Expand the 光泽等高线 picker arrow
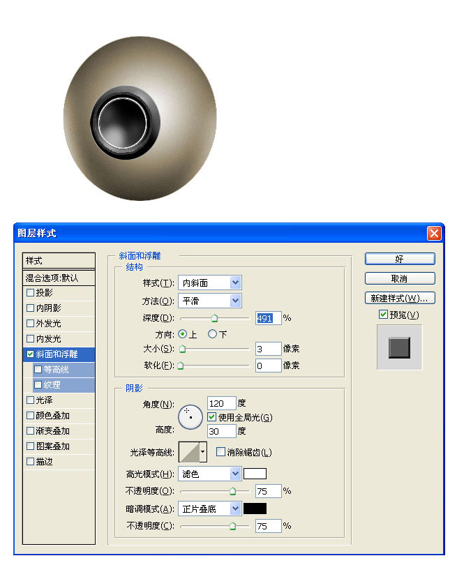Screen dimensions: 457x572 pos(203,452)
